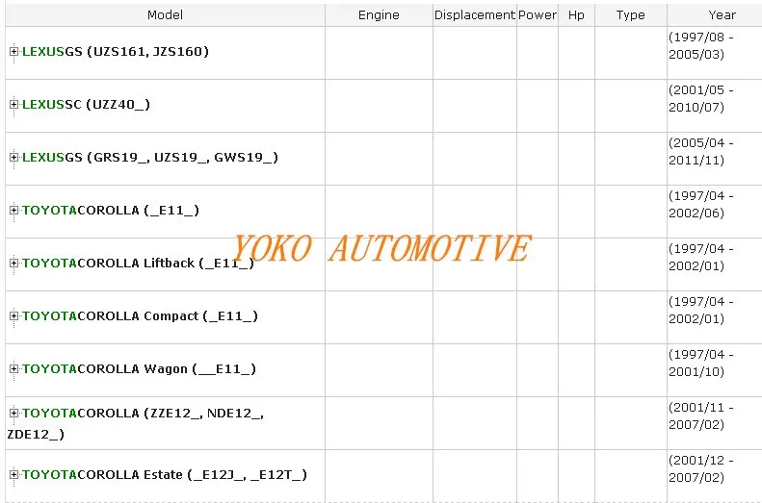Click the Hp column header
Screen dimensions: 762x503
tap(576, 15)
